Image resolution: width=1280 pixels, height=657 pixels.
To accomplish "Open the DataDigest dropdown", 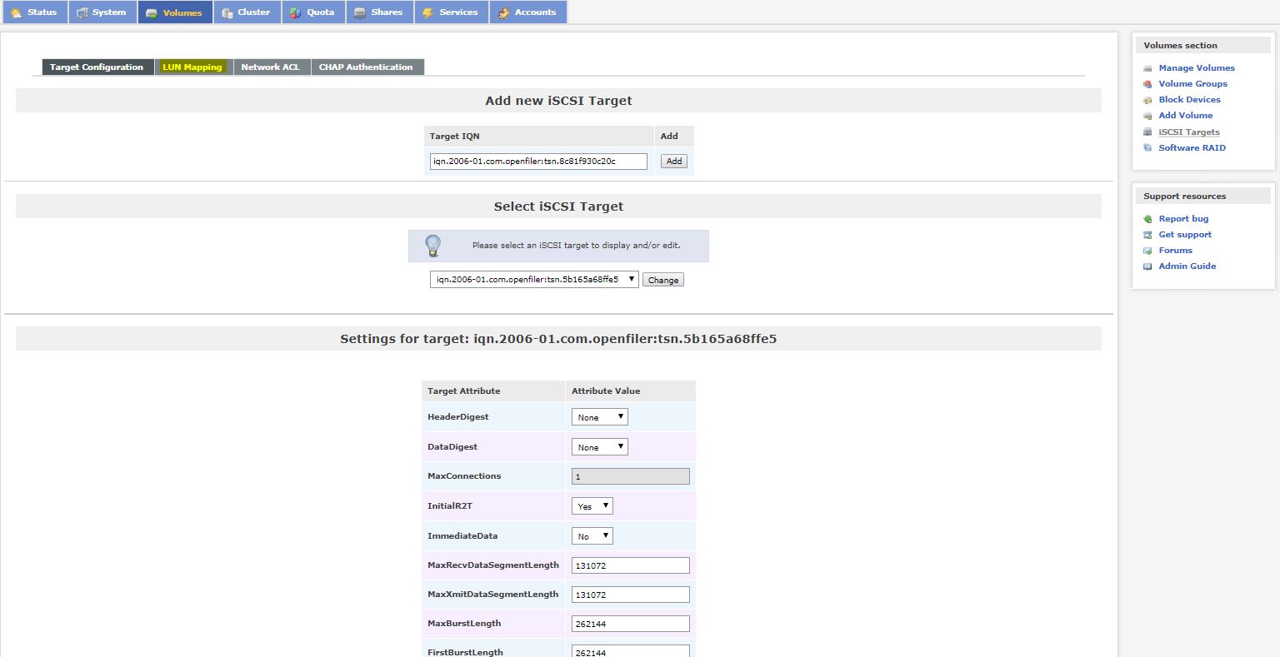I will [x=599, y=447].
